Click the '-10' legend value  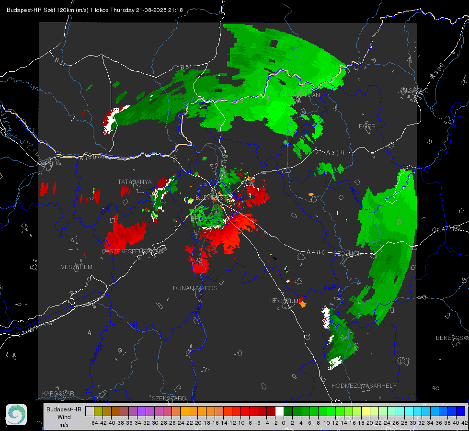point(240,423)
